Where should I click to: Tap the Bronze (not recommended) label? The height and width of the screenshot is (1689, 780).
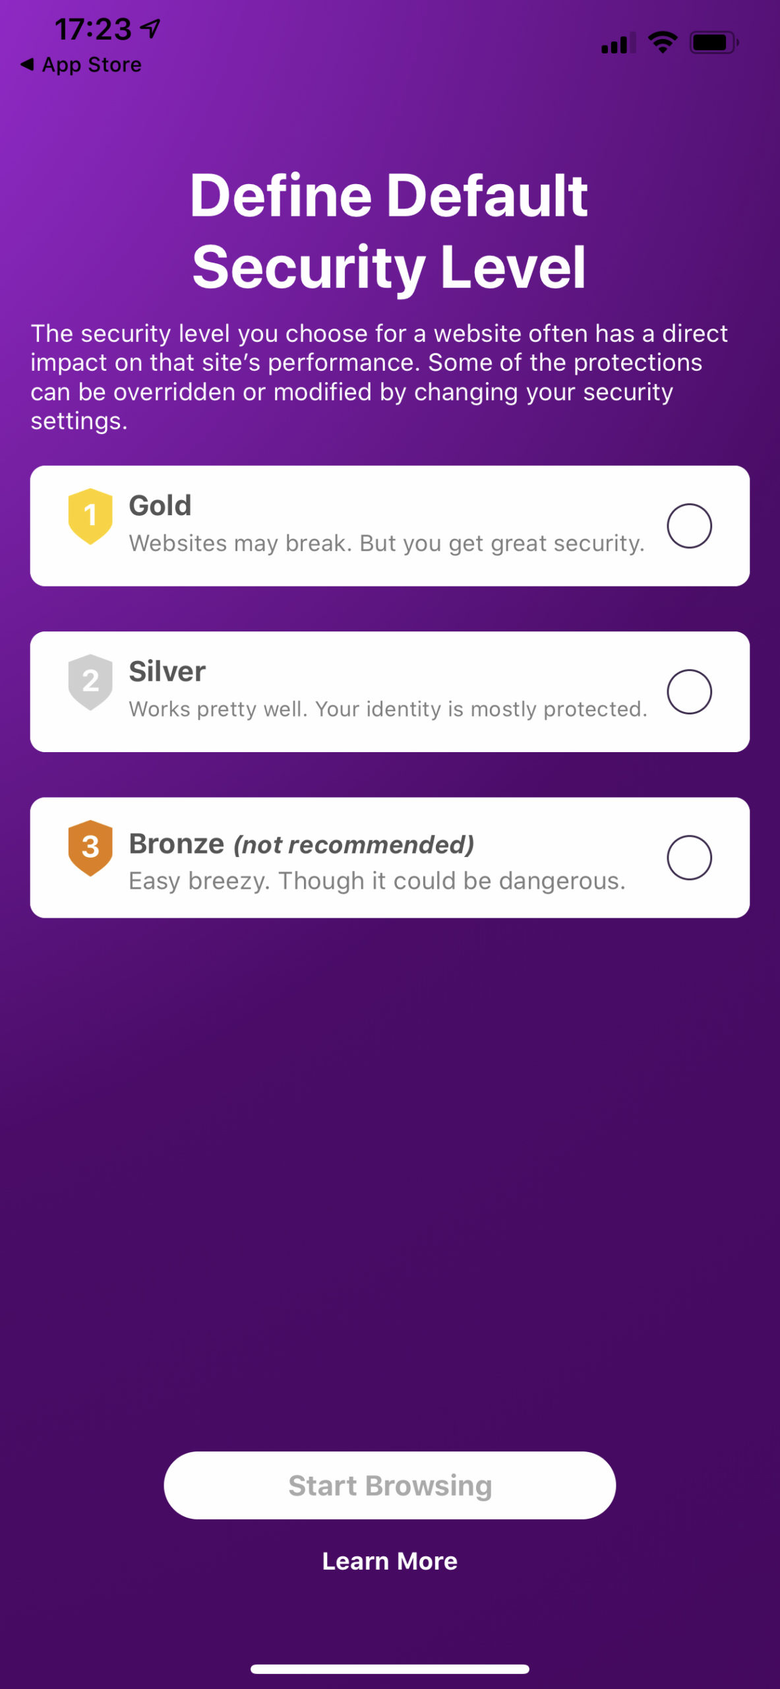301,844
